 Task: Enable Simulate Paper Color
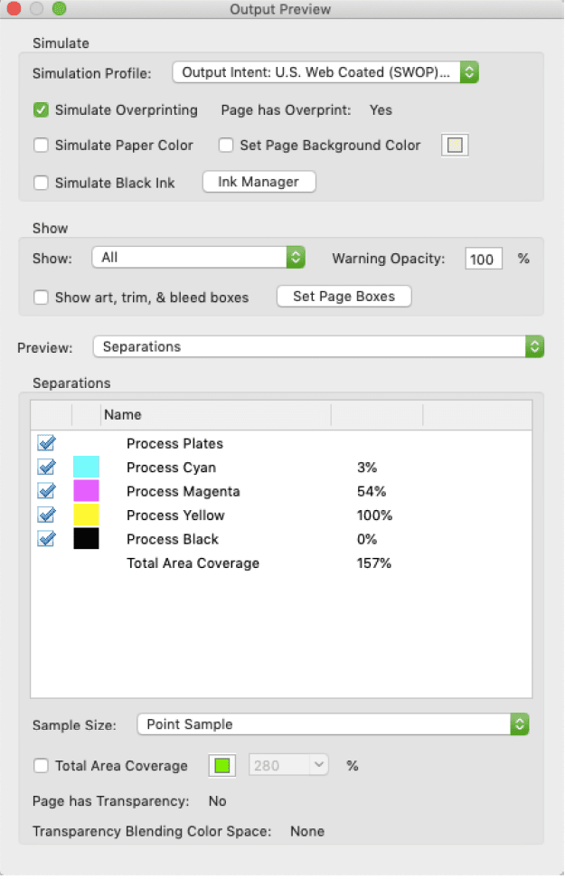(x=41, y=145)
